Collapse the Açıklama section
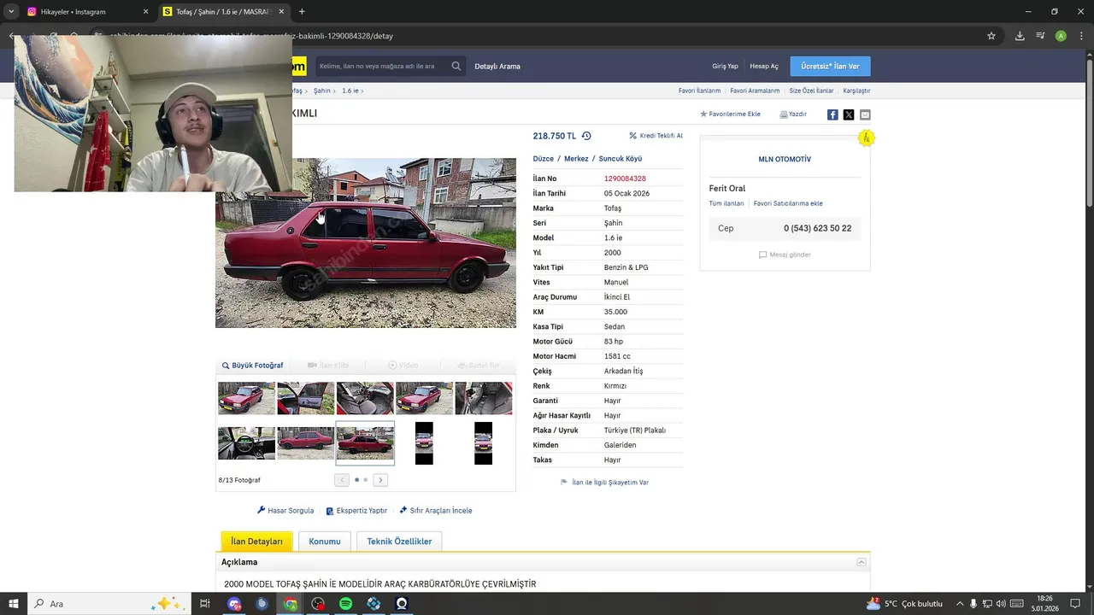The height and width of the screenshot is (615, 1094). (x=862, y=562)
